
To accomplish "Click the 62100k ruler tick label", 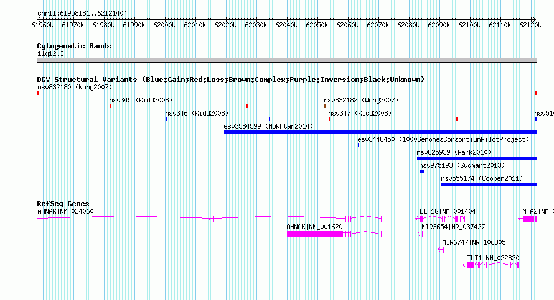I will 469,25.
